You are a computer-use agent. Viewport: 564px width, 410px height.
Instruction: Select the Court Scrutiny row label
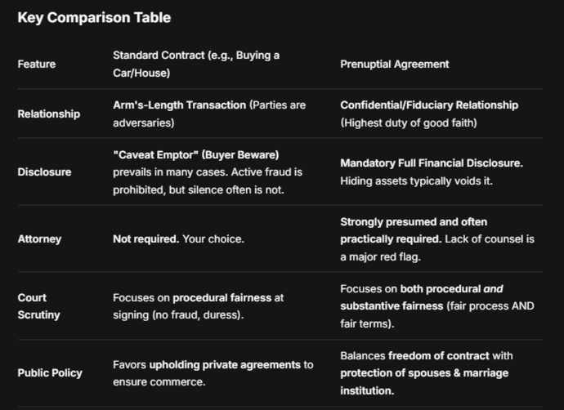click(x=39, y=306)
